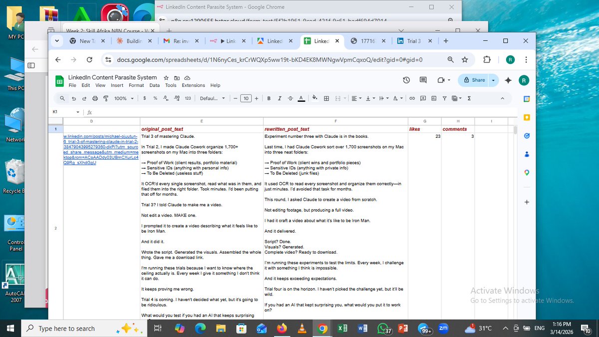Open the Name box dropdown next to K1

pyautogui.click(x=77, y=112)
